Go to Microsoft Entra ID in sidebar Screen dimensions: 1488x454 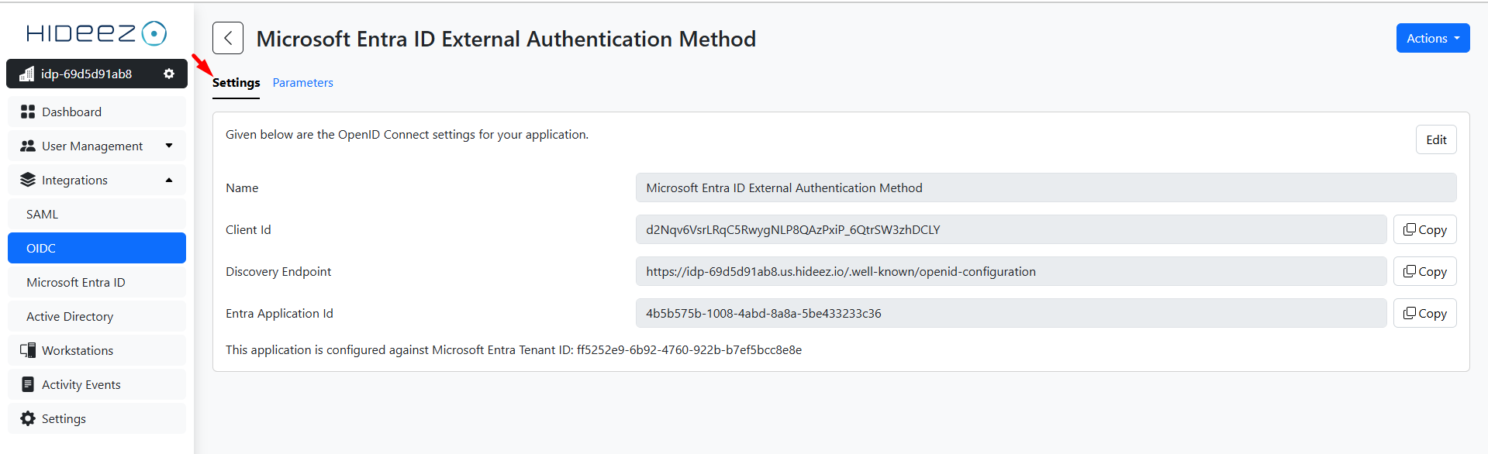pos(76,282)
